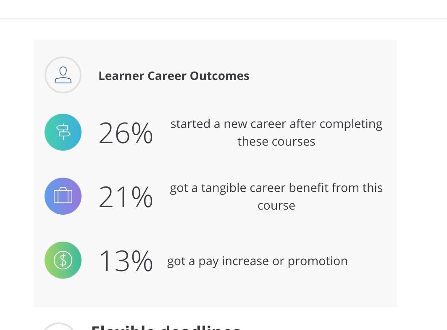Image resolution: width=447 pixels, height=330 pixels.
Task: Click the word 'completing' in first outcome
Action: tap(351, 124)
